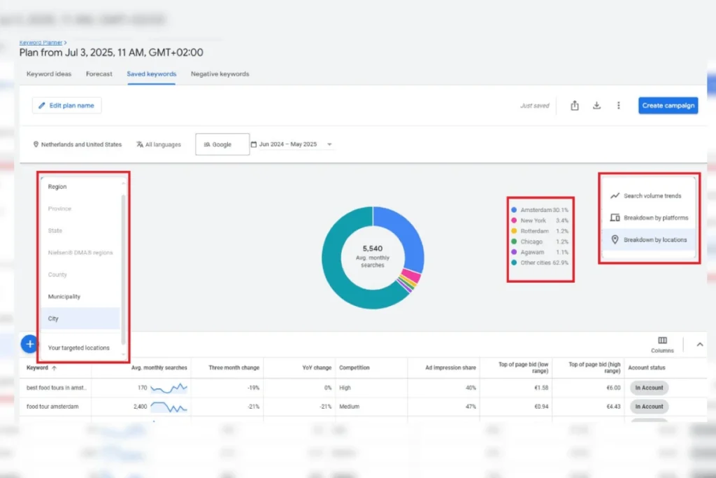Image resolution: width=716 pixels, height=478 pixels.
Task: Click the blue plus add keyword button
Action: tap(30, 344)
